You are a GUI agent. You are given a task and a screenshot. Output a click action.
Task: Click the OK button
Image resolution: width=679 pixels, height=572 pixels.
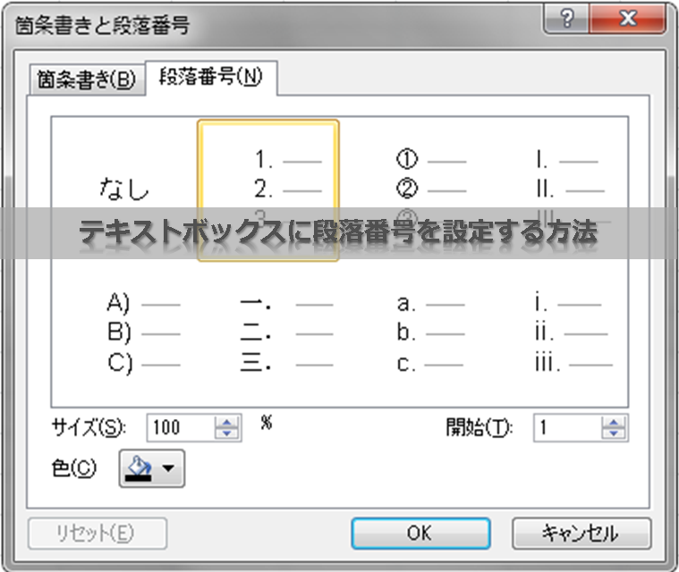click(420, 534)
